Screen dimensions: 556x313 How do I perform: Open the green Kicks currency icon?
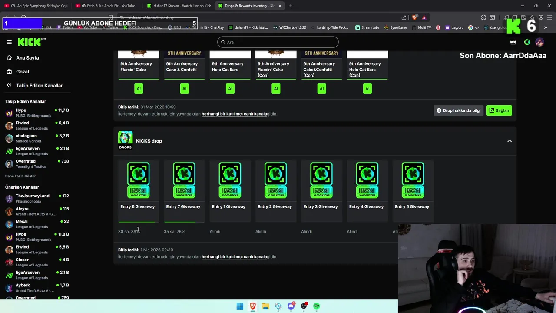[x=527, y=42]
